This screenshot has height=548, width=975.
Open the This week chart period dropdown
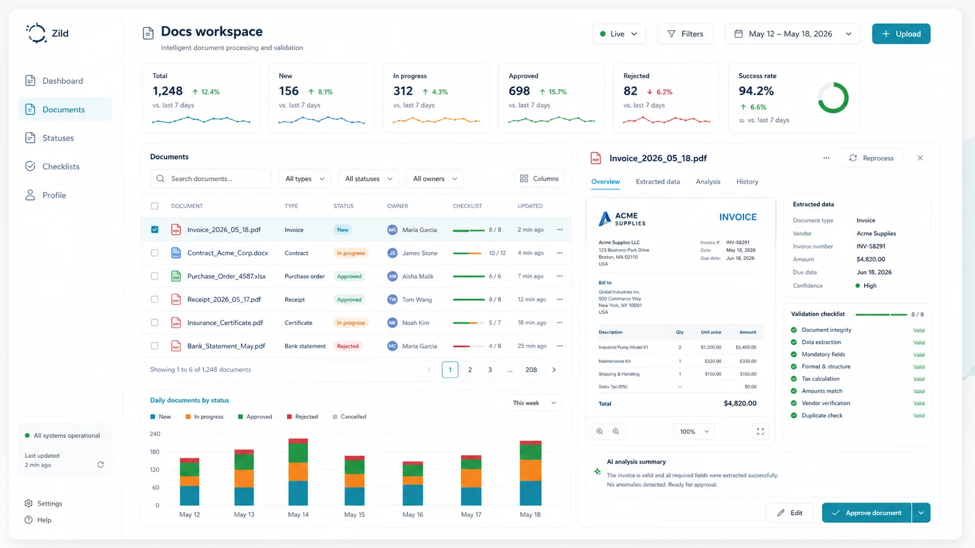[x=534, y=403]
